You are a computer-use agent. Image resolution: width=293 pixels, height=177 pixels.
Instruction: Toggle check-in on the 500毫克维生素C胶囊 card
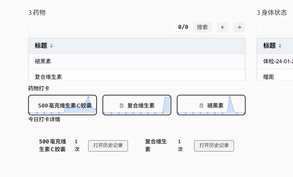[62, 105]
